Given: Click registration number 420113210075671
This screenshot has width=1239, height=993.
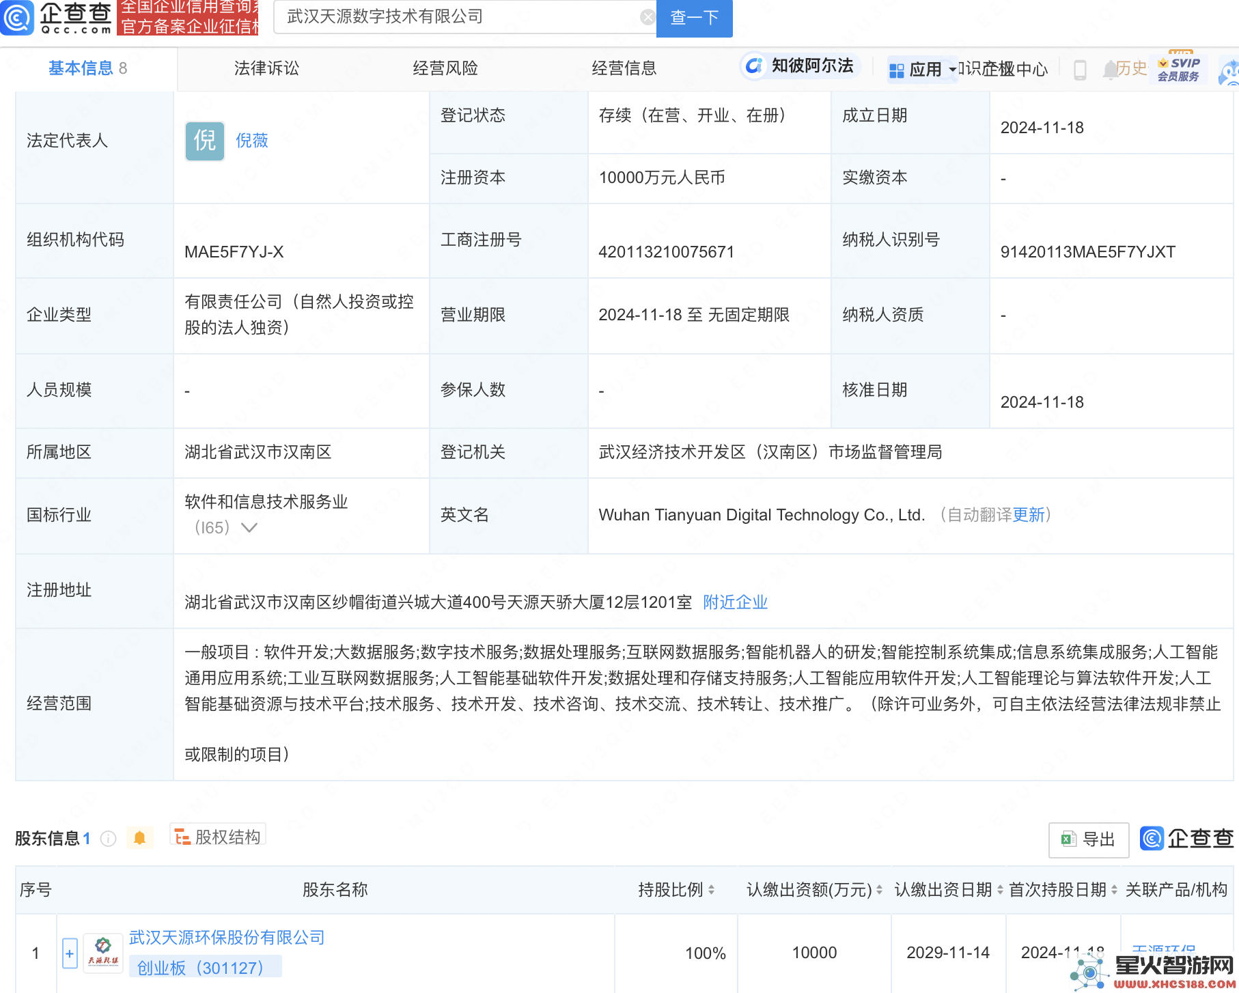Looking at the screenshot, I should coord(666,252).
